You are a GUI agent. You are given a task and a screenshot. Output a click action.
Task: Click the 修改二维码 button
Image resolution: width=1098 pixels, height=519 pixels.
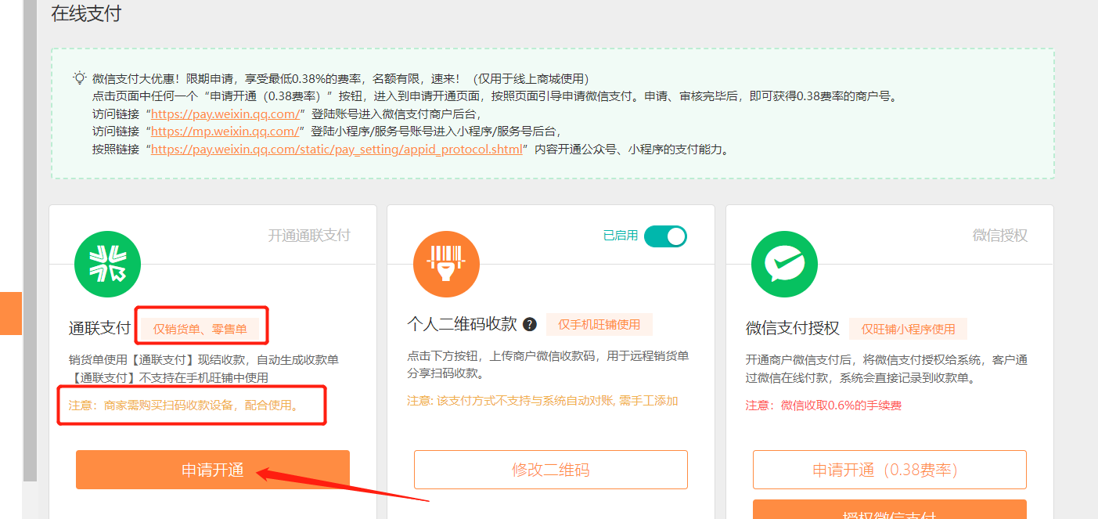pyautogui.click(x=551, y=470)
